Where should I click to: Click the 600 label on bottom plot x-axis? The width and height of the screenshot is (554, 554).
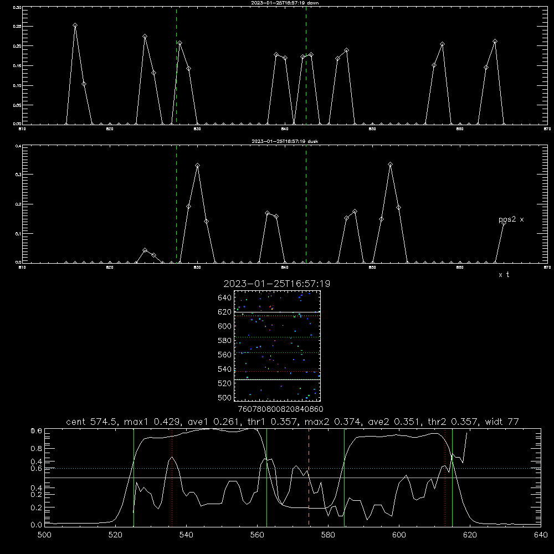[x=399, y=535]
